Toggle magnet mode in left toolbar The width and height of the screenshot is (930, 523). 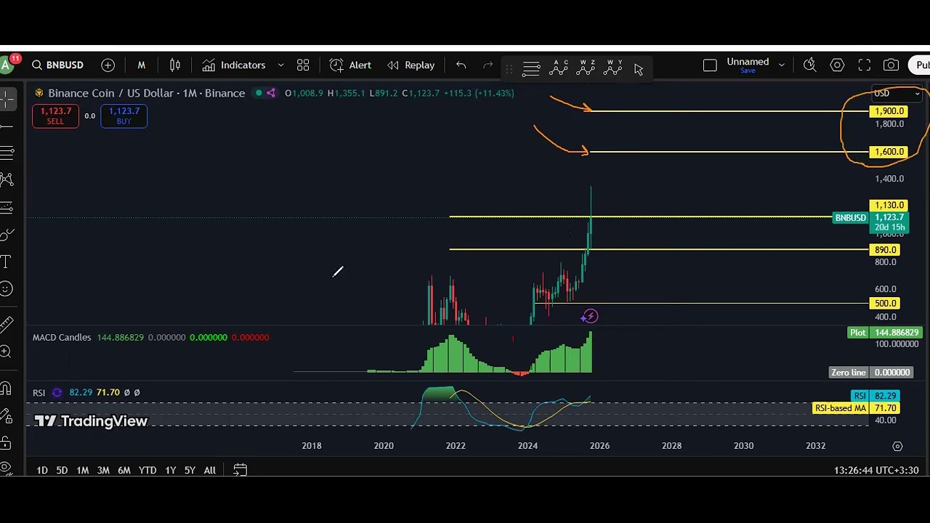tap(6, 389)
